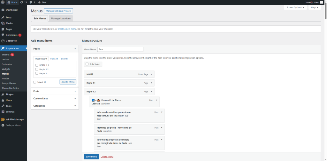Viewport: 327px width, 161px height.
Task: Click the Delete Menu link
Action: coord(107,157)
